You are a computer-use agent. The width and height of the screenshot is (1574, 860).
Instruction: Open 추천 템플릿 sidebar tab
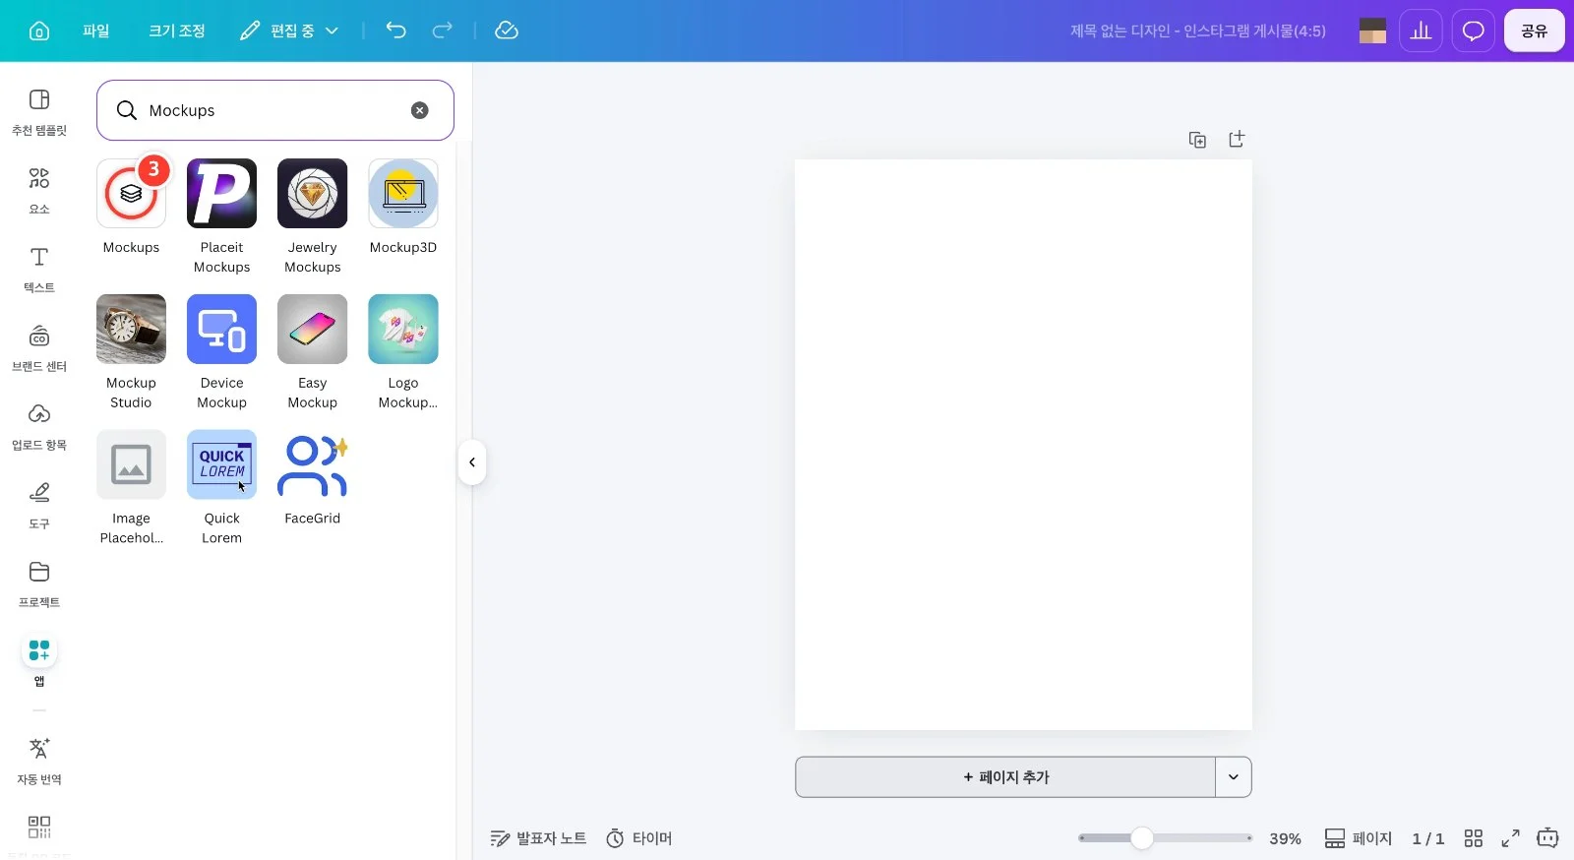(39, 112)
